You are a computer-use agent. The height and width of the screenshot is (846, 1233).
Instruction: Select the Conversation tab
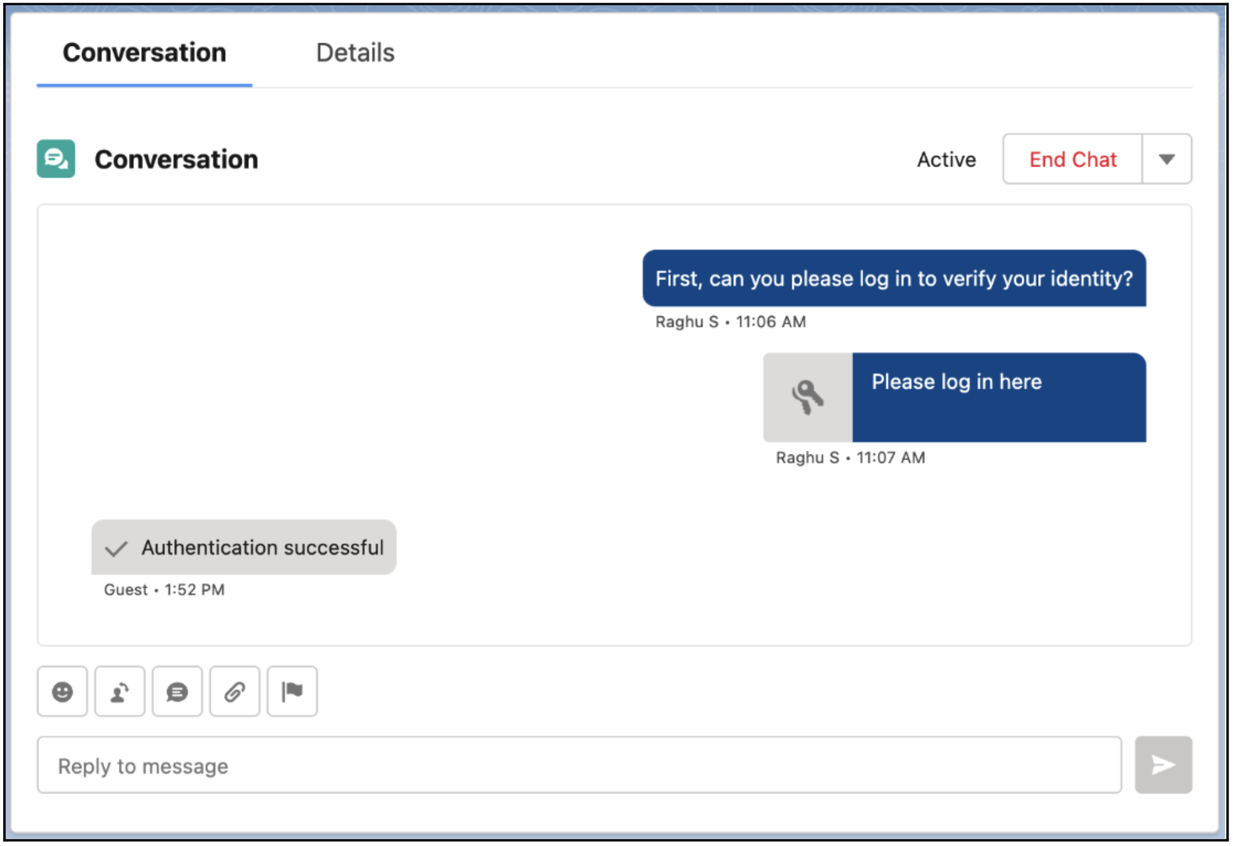coord(144,53)
